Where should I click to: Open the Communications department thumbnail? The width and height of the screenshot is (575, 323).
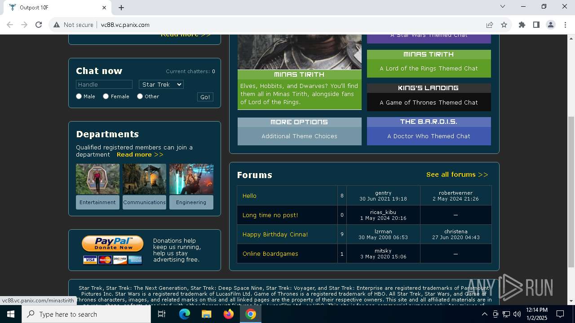(144, 179)
